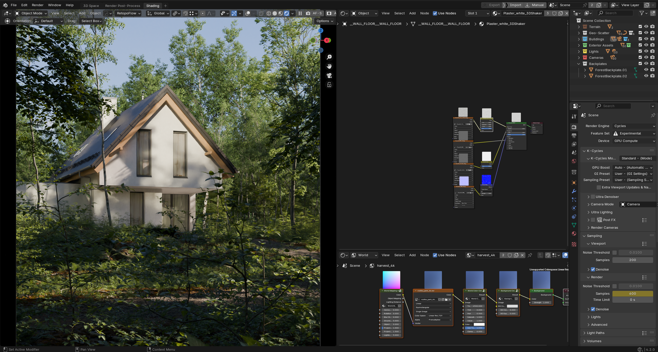Open the outliner filter funnel icon
This screenshot has height=352, width=658.
click(642, 13)
